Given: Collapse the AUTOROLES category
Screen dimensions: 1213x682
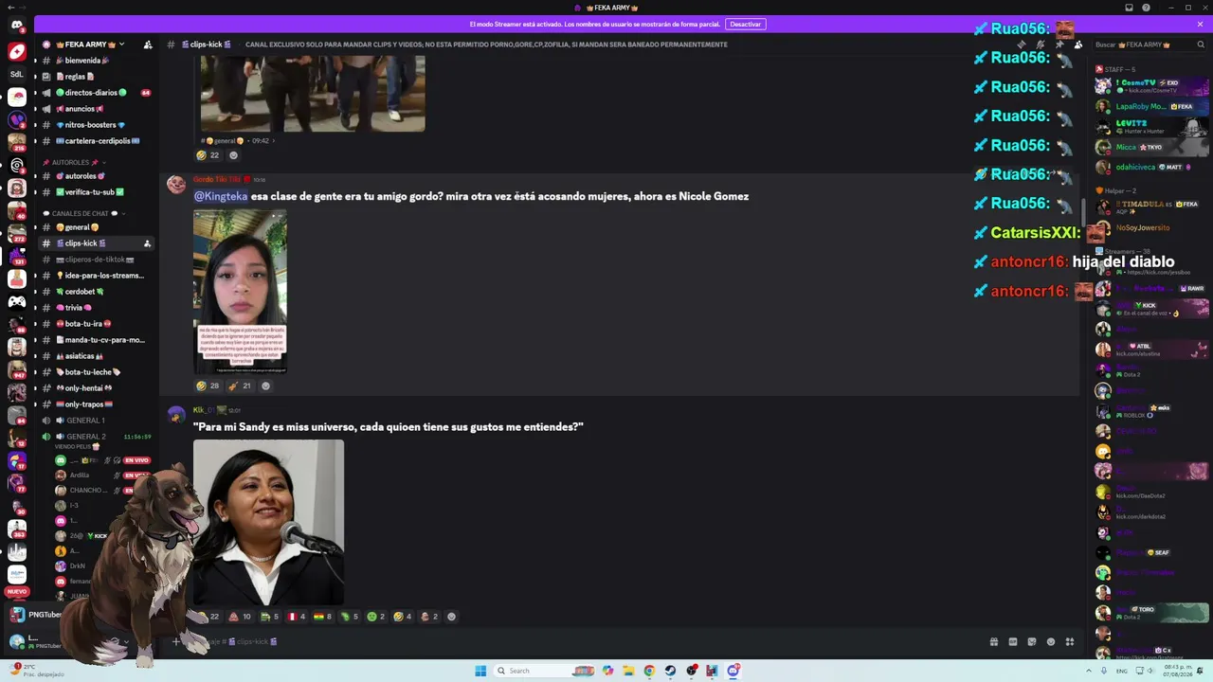Looking at the screenshot, I should pos(76,162).
